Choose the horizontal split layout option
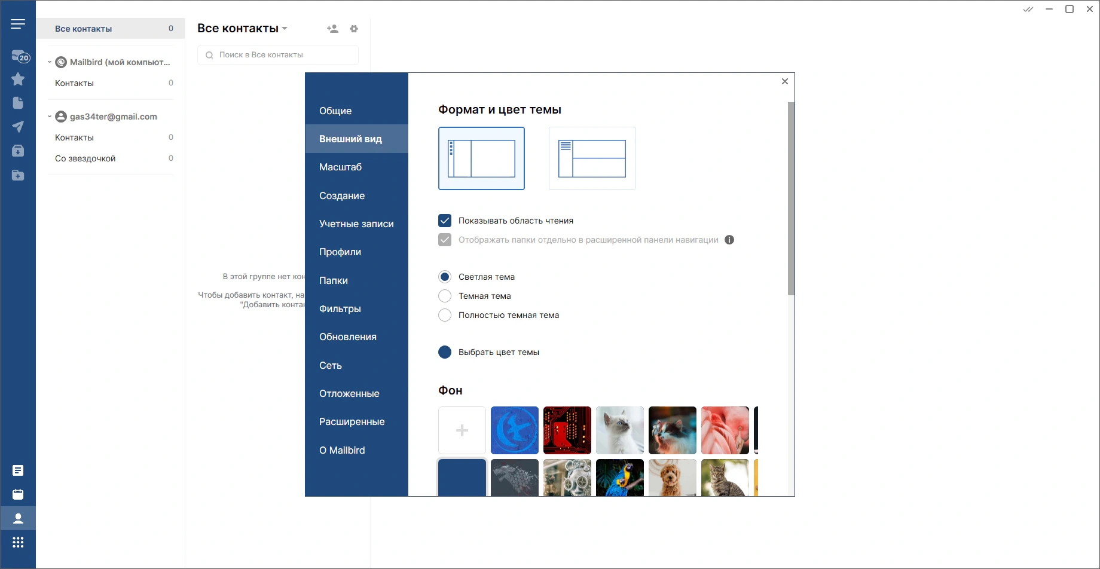This screenshot has height=569, width=1100. tap(592, 158)
